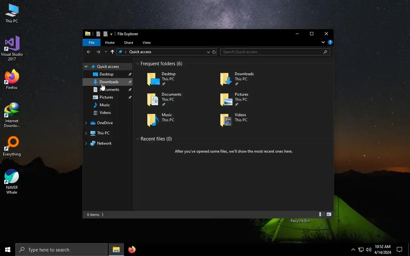Open the Help question mark icon
Viewport: 410px width, 256px height.
point(330,42)
